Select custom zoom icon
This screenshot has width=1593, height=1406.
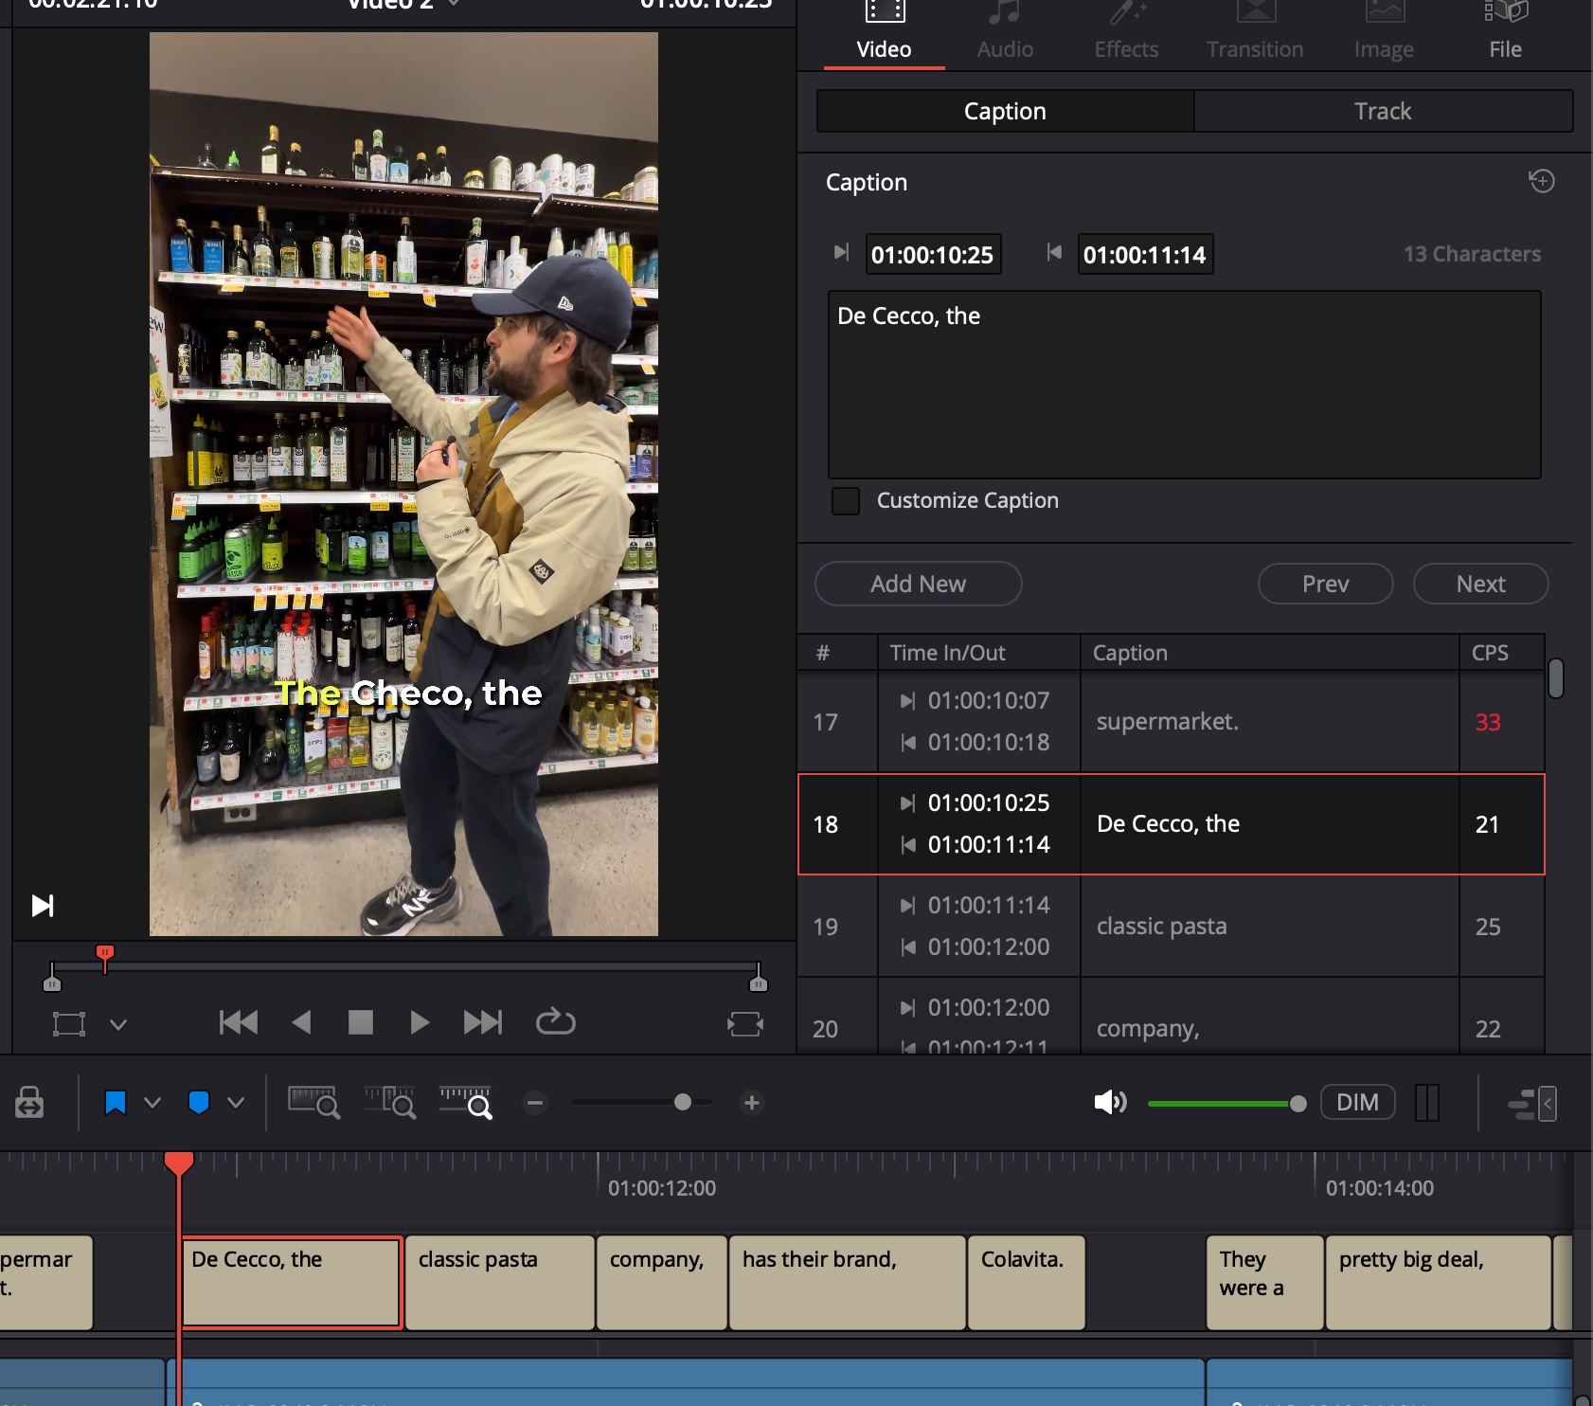pyautogui.click(x=466, y=1103)
